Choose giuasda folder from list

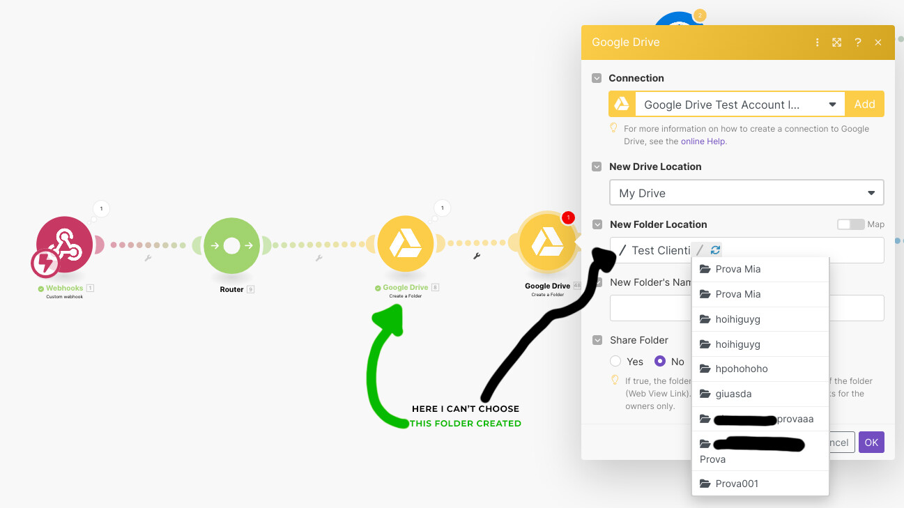coord(760,394)
